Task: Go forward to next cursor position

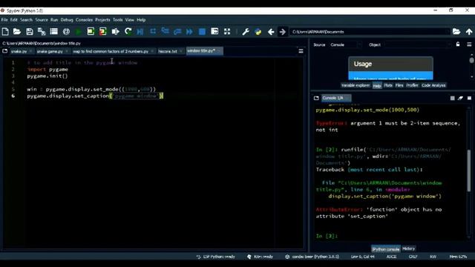Action: 283,31
